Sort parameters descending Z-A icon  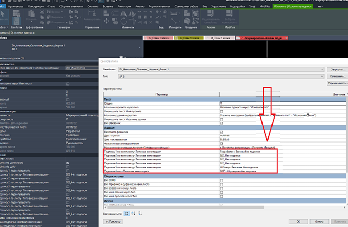click(140, 214)
